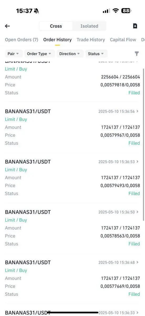Select BANANAS31/USDT order at 15:36:50
Viewport: 145px width, 316px height.
[72, 228]
